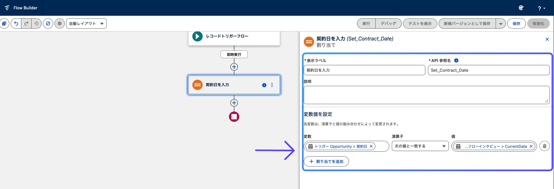Click the 変数 field calendar icon
This screenshot has width=554, height=189.
(x=311, y=147)
